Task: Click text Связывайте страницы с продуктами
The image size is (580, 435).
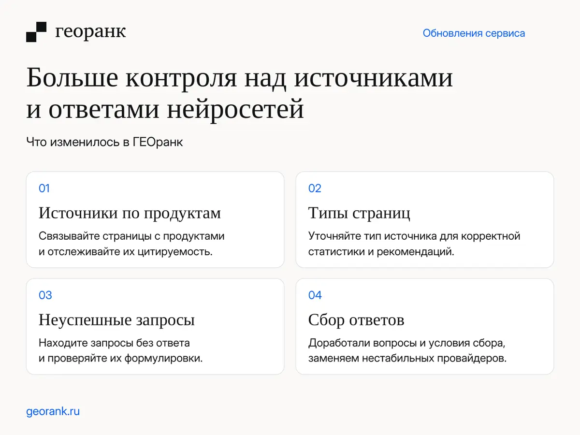Action: point(131,236)
